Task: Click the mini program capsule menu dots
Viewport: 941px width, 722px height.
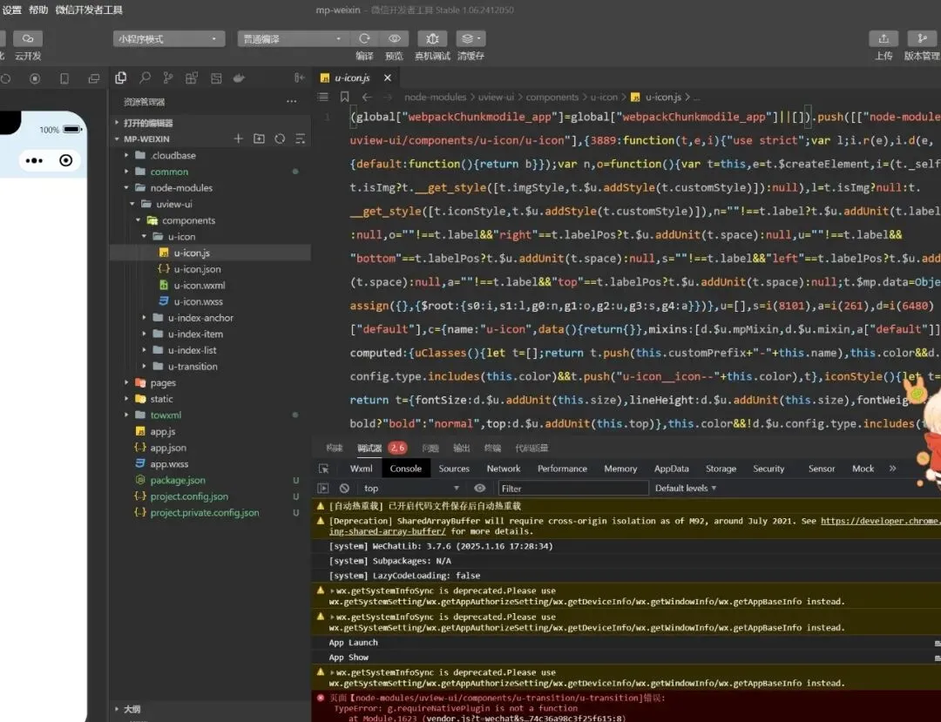Action: 34,160
